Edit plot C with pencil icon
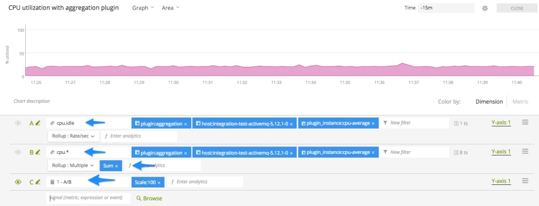Image resolution: width=539 pixels, height=206 pixels. (38, 182)
